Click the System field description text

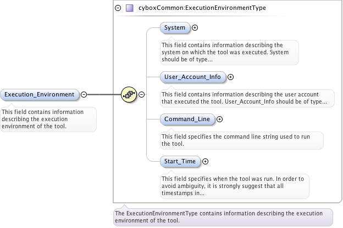click(x=228, y=52)
